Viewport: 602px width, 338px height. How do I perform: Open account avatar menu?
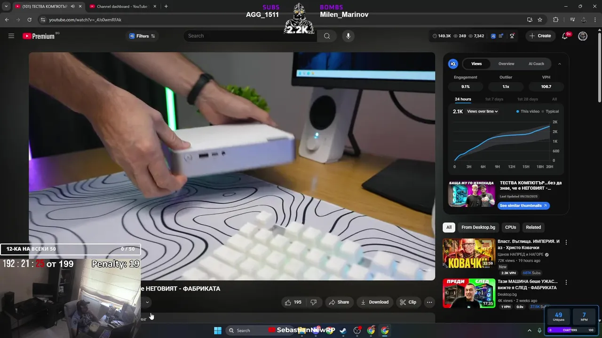pos(583,36)
